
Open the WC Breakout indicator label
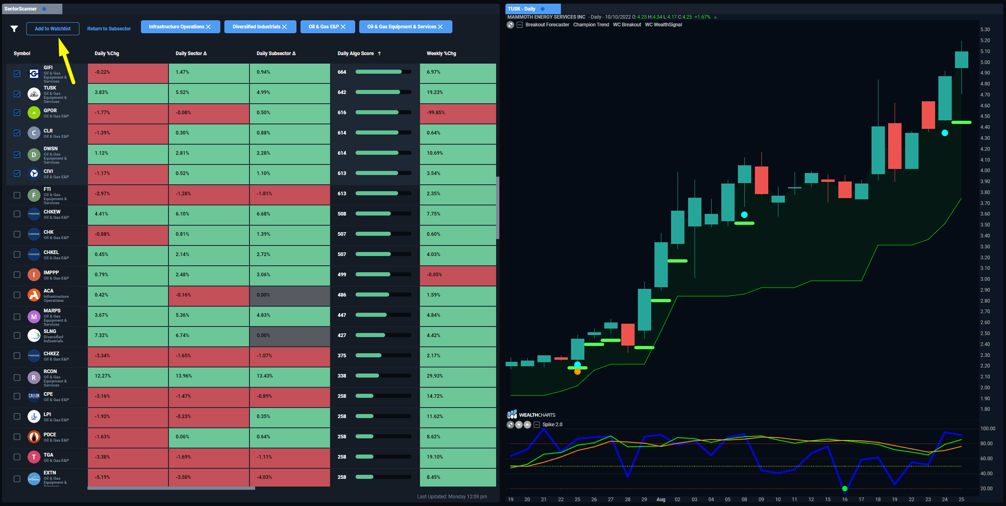tap(627, 25)
